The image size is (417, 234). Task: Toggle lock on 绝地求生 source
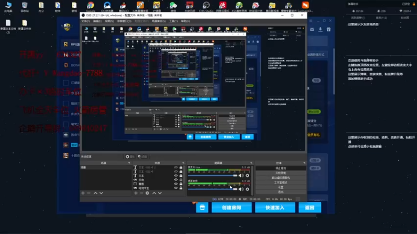181,188
